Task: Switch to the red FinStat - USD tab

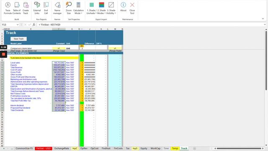Action: pyautogui.click(x=44, y=148)
